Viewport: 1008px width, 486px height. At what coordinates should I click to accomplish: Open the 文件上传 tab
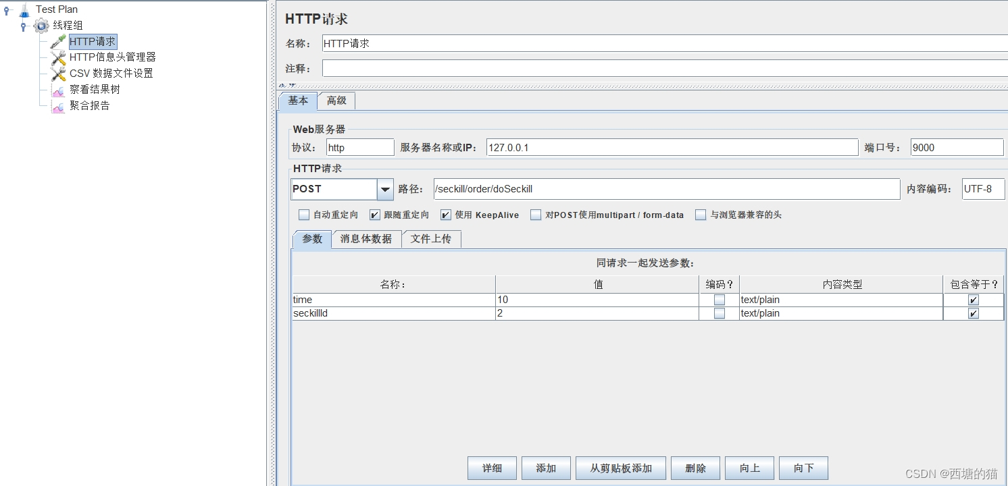pos(431,239)
